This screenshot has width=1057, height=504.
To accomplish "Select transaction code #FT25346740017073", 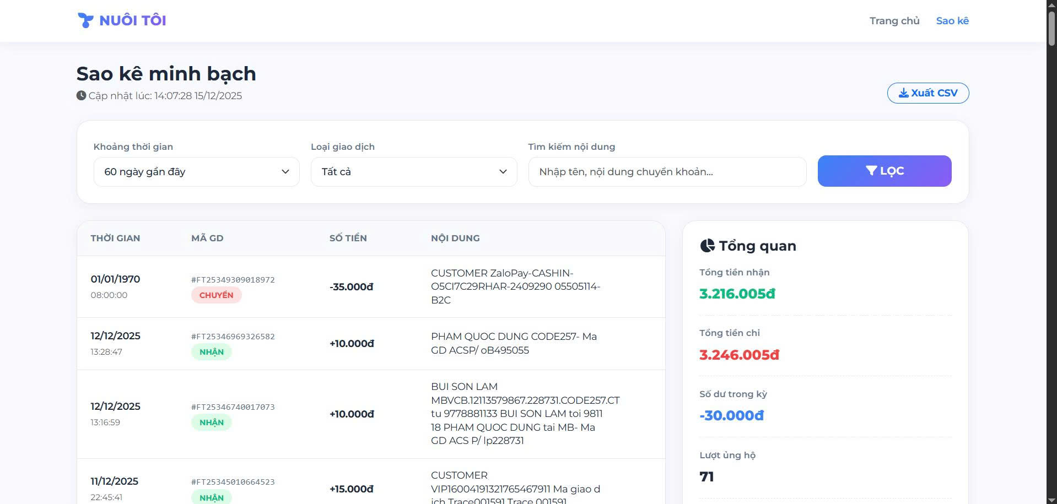I will 233,407.
